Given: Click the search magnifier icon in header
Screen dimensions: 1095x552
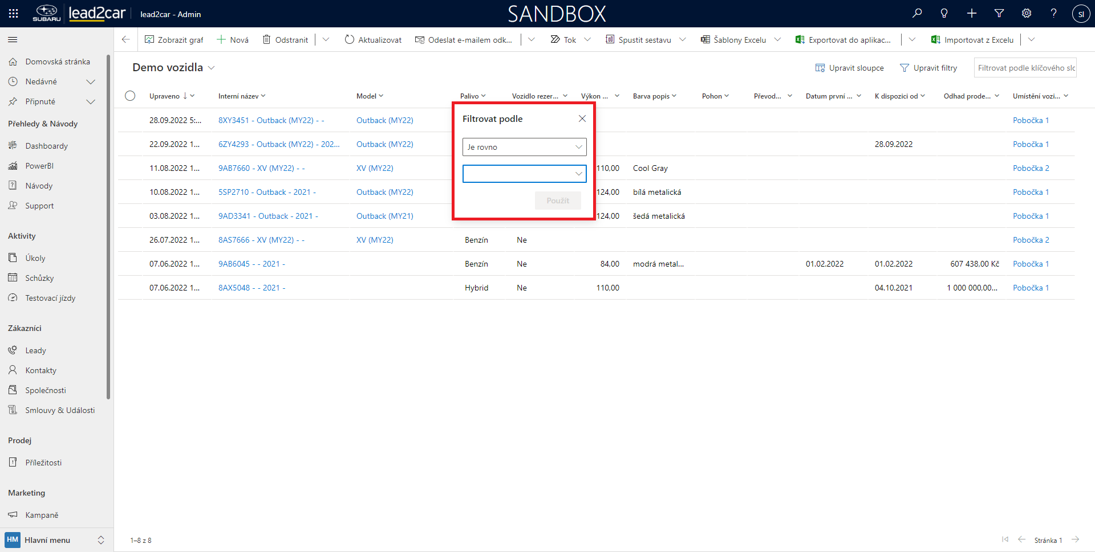Looking at the screenshot, I should click(917, 14).
